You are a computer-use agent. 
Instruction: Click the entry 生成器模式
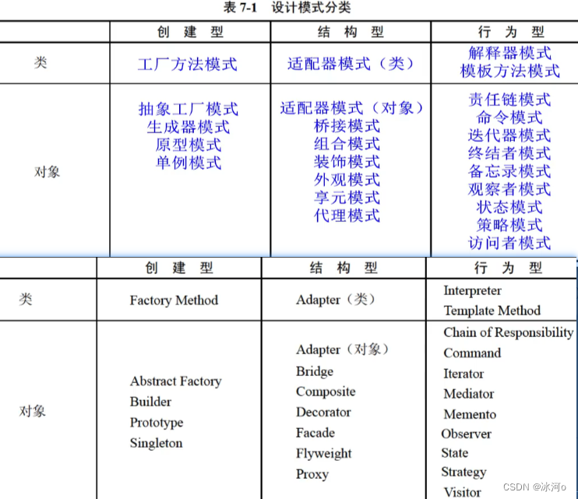click(188, 128)
